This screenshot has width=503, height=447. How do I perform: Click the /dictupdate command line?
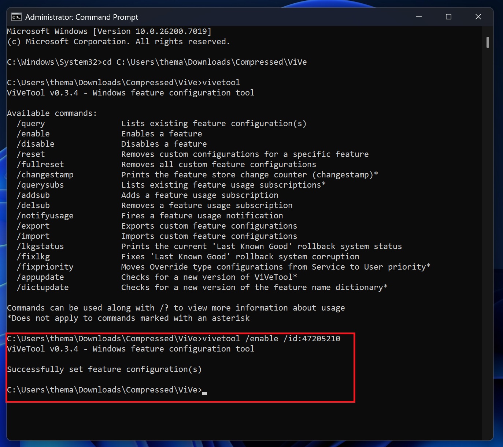pyautogui.click(x=43, y=287)
